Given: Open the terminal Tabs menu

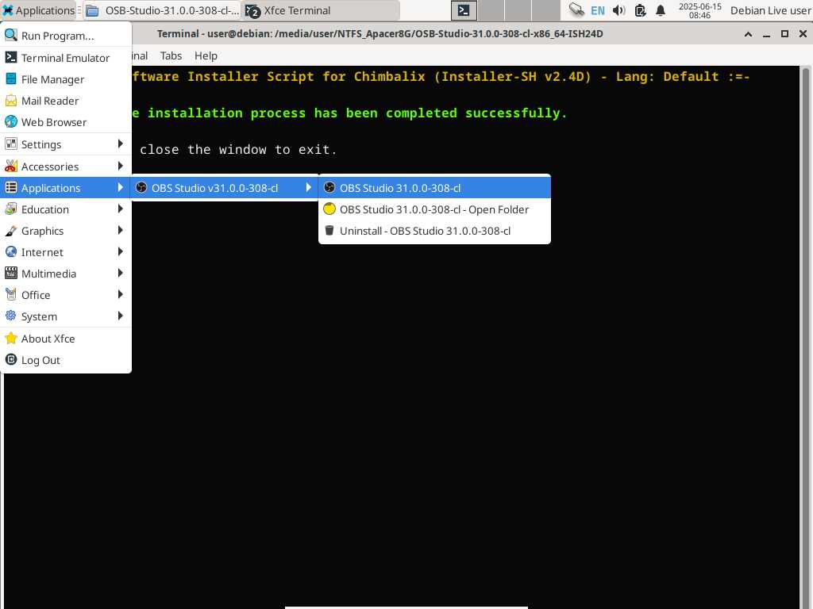Looking at the screenshot, I should coord(171,56).
